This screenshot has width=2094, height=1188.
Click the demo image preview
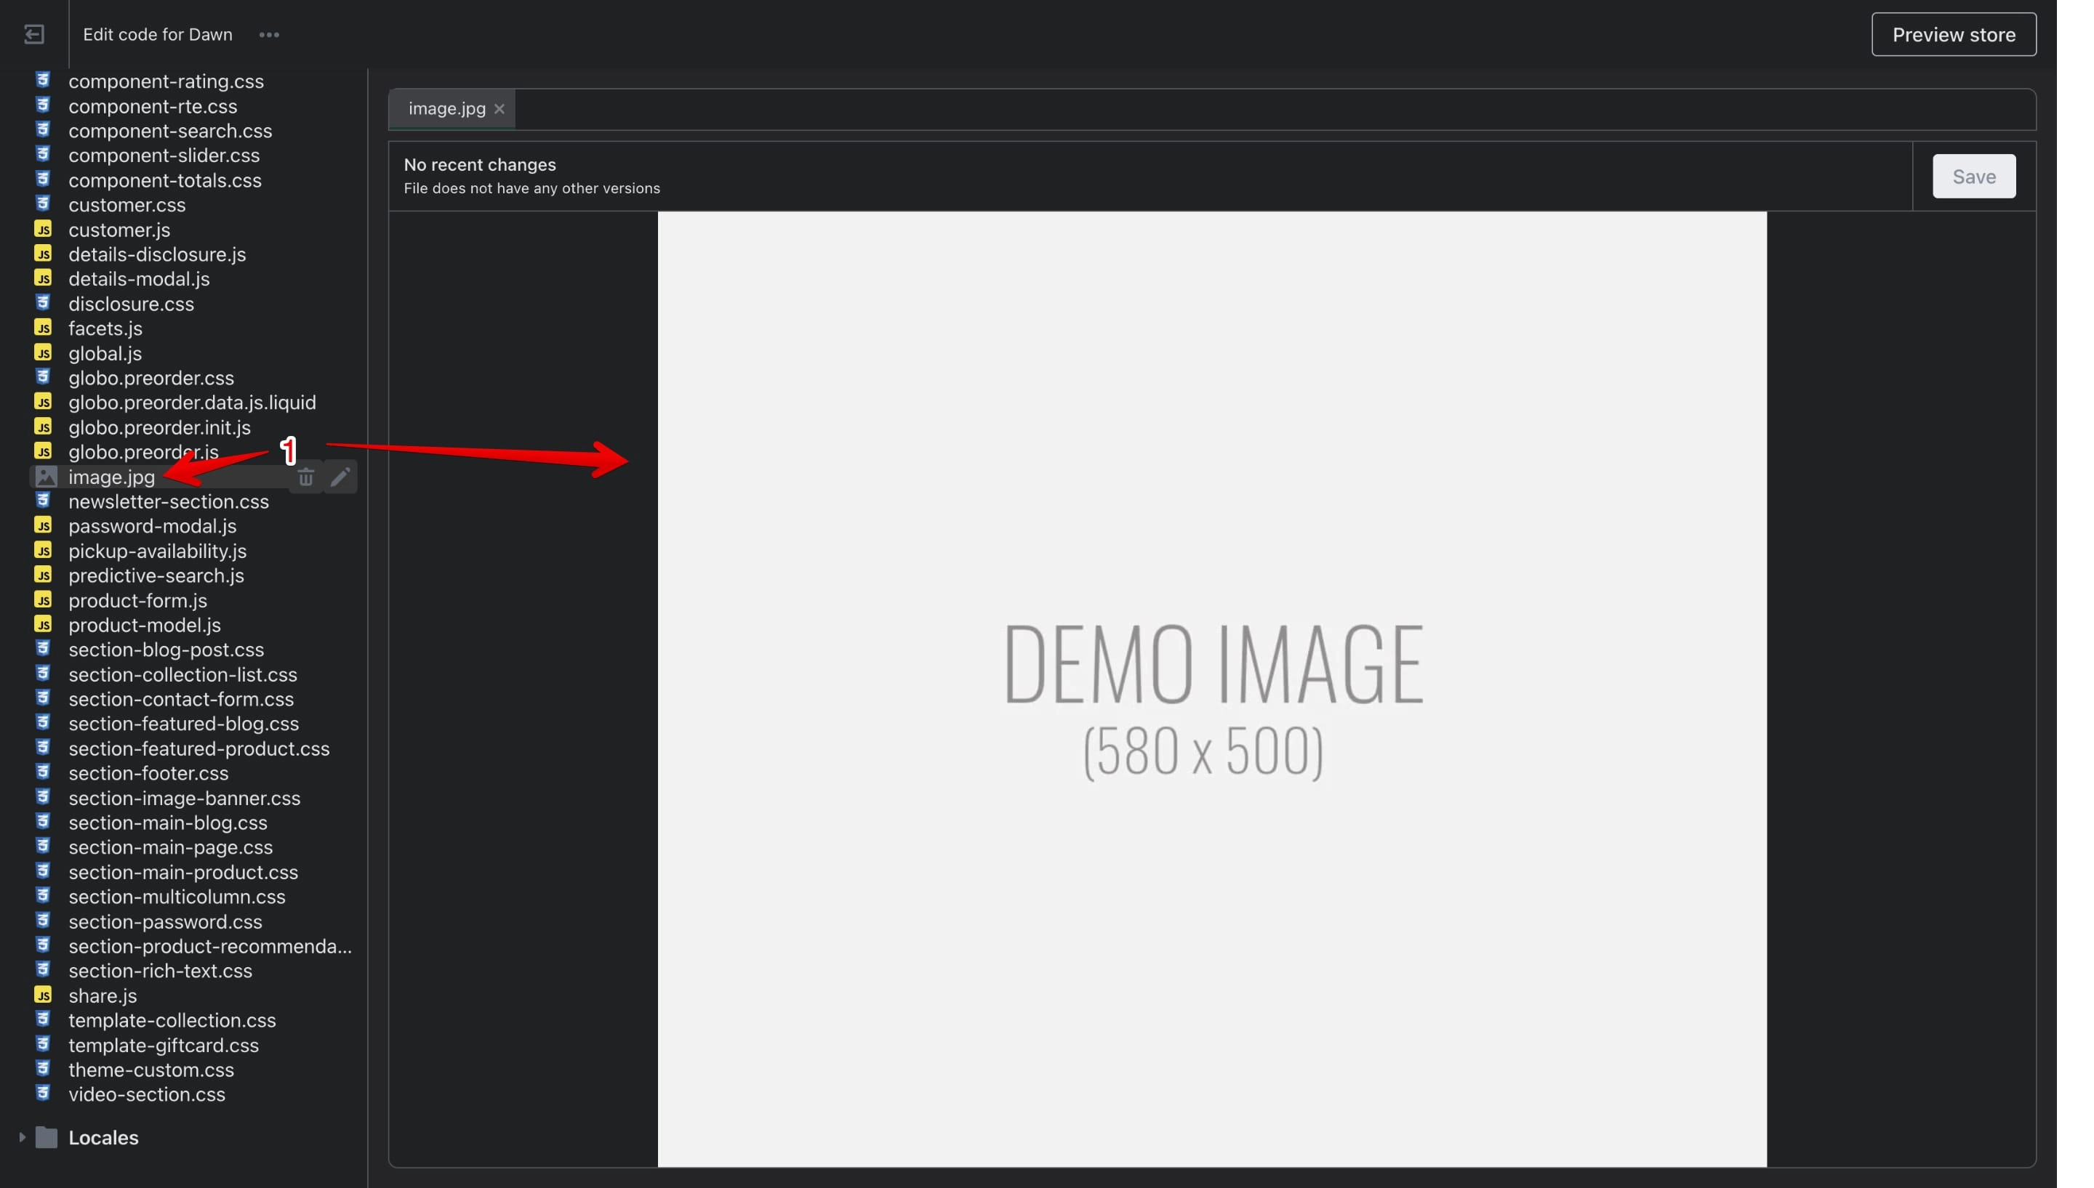(1211, 690)
